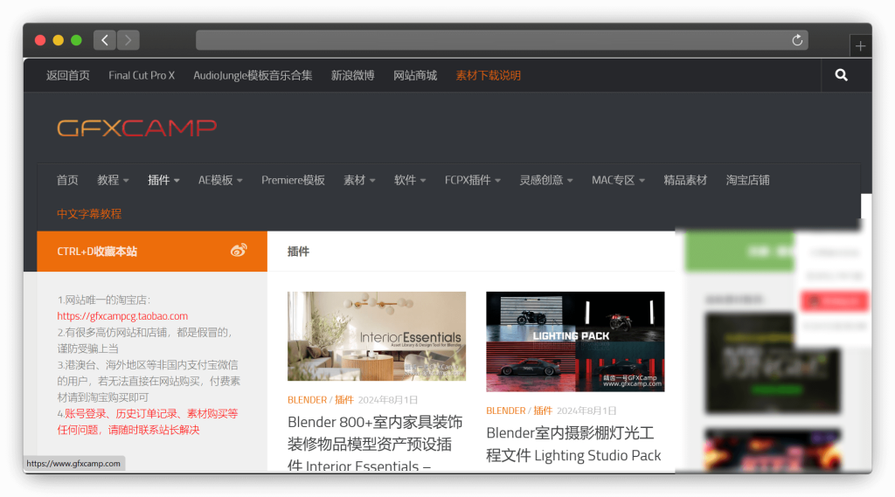Viewport: 895px width, 497px height.
Task: Open gfxcampcg.taobao.com shop link
Action: pyautogui.click(x=122, y=316)
